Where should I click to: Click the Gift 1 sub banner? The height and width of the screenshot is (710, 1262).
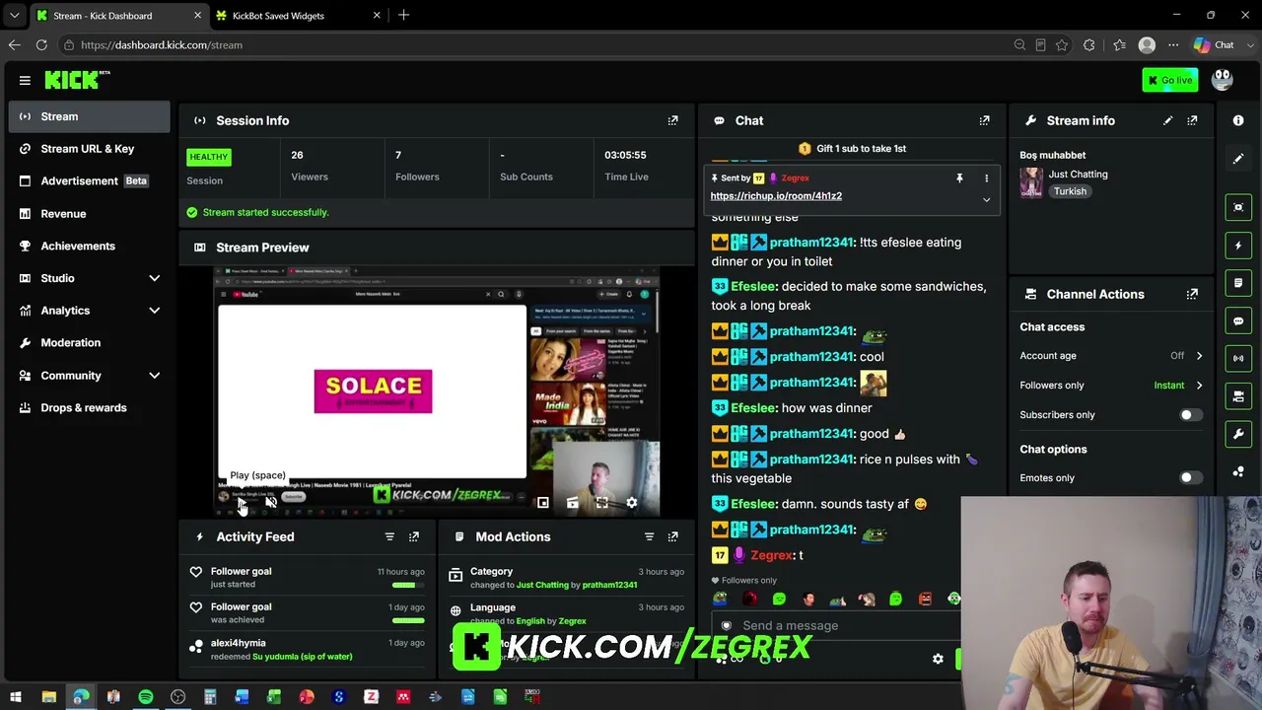[x=852, y=149]
